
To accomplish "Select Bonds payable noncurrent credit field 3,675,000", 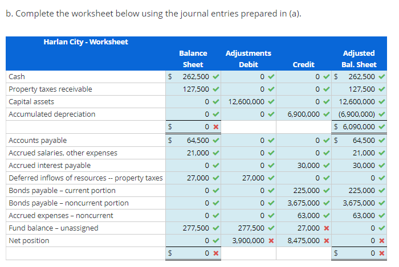I will click(304, 203).
